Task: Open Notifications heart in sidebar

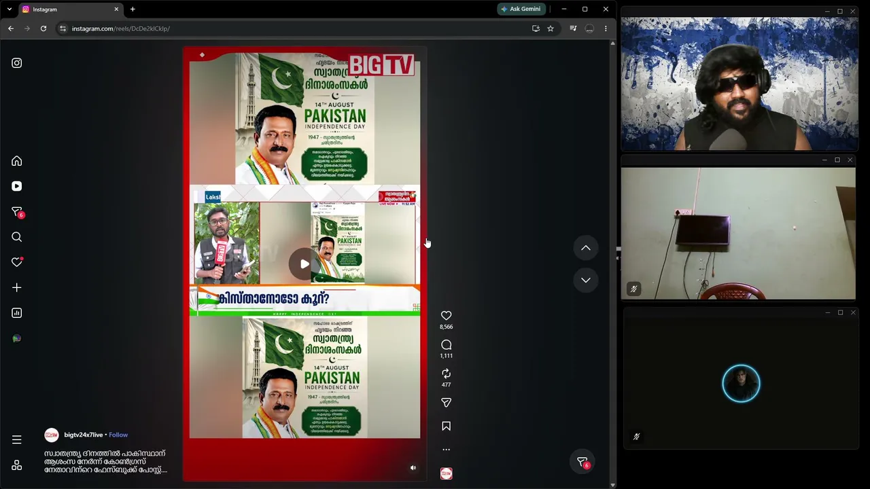Action: point(17,262)
